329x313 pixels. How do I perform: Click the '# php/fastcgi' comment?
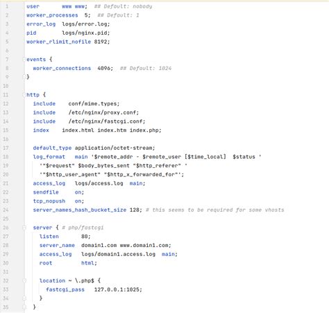coord(83,228)
